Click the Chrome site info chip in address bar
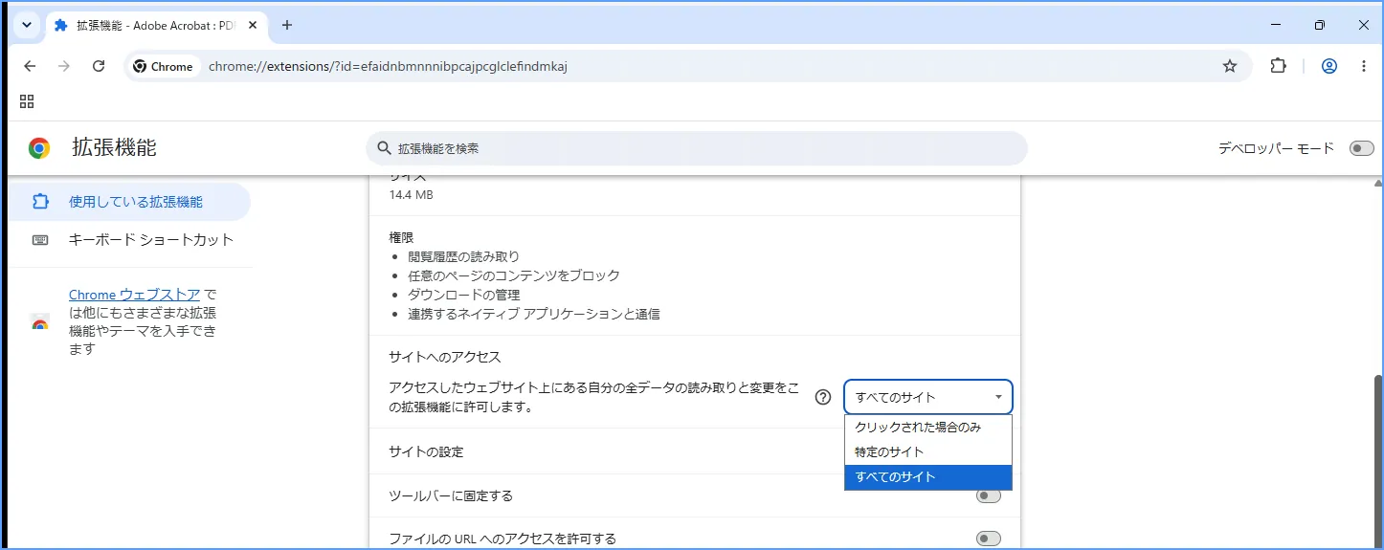 pos(163,66)
